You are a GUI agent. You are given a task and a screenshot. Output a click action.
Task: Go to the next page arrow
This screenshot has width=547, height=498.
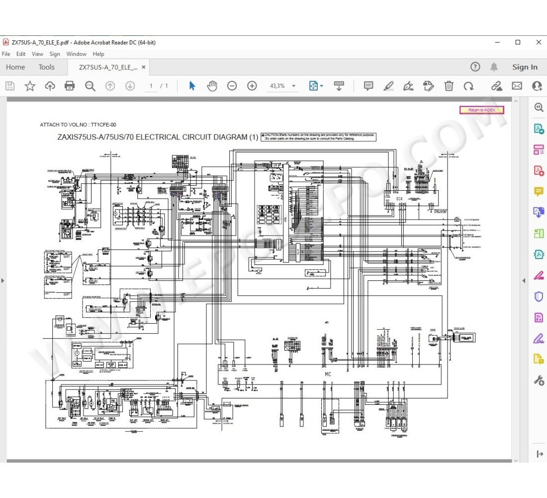coord(130,86)
